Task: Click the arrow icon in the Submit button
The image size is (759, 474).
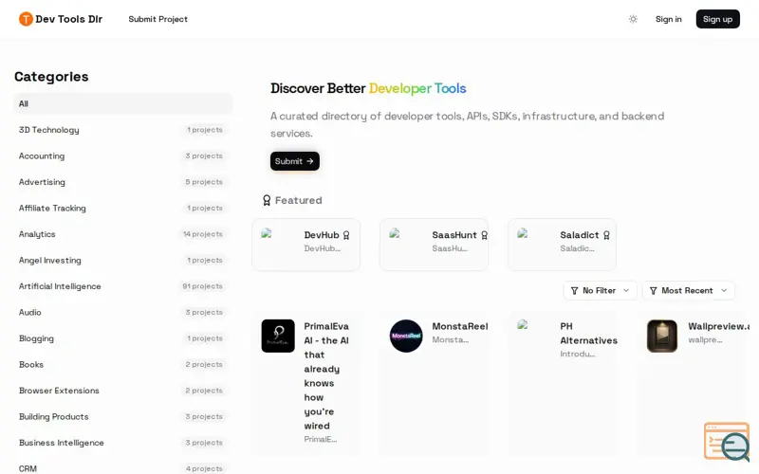Action: [x=310, y=161]
